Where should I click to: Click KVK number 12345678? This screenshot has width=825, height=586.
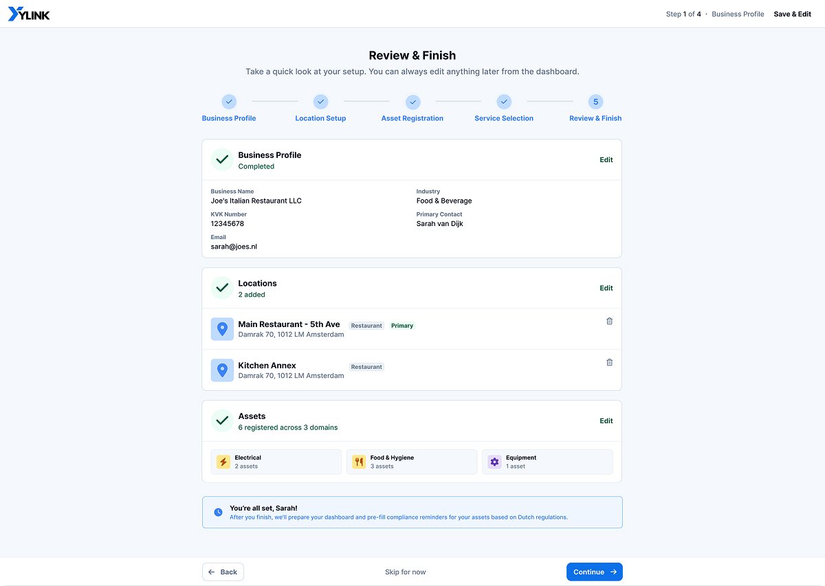(x=228, y=223)
